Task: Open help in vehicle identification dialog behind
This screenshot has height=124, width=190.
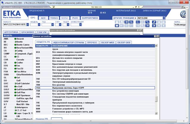Action: 139,30
